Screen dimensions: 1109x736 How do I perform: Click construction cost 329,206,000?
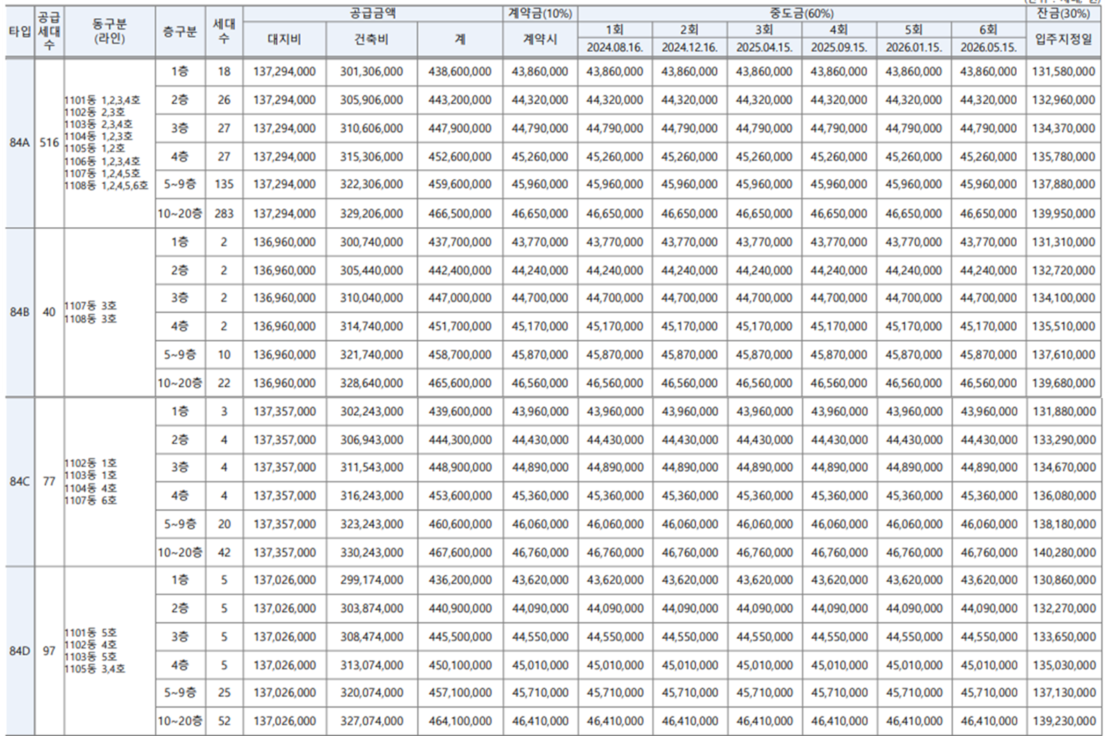(372, 214)
